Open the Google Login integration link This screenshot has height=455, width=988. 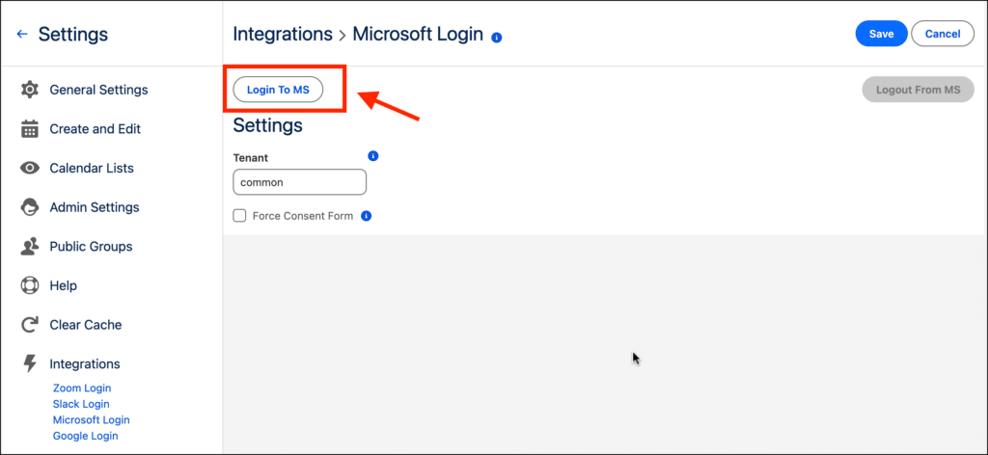click(x=85, y=436)
